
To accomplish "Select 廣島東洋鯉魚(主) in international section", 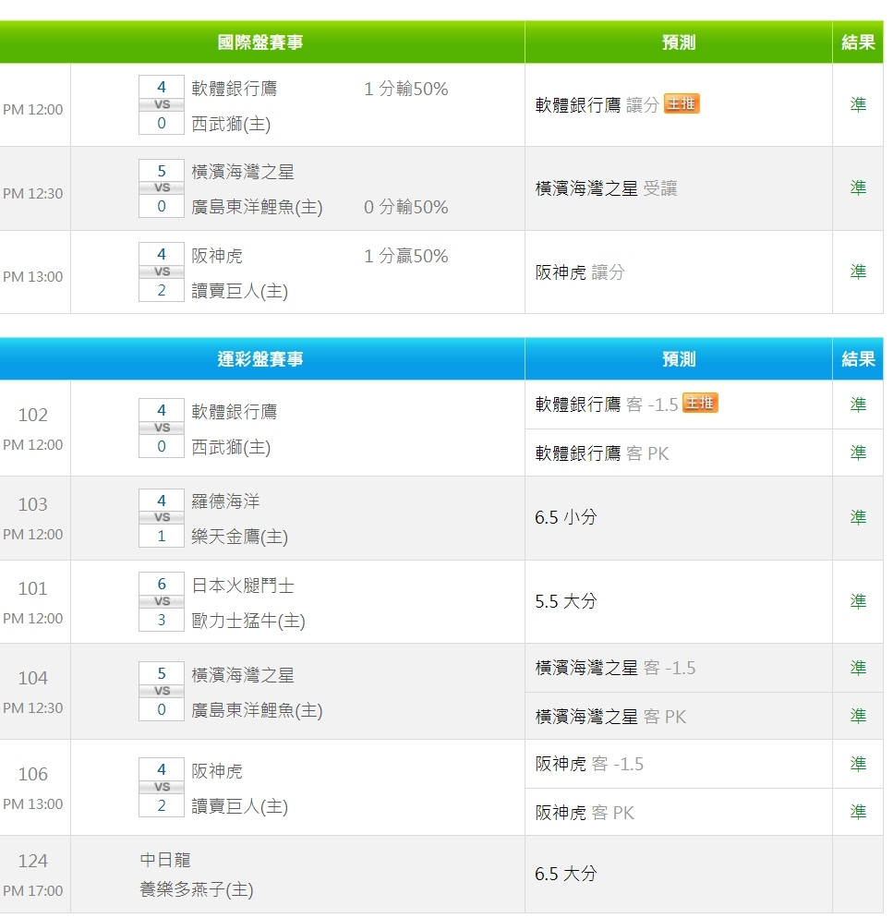I will (257, 207).
